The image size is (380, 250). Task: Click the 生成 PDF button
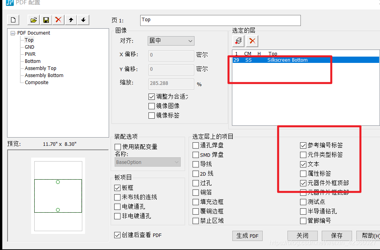pos(247,236)
